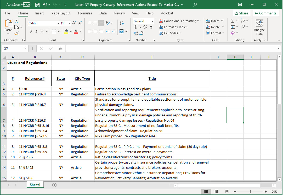Click the zoom slider handle
This screenshot has height=195, width=283.
251,192
